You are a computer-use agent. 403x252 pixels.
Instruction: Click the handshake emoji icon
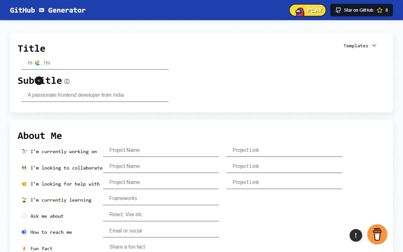pos(24,184)
